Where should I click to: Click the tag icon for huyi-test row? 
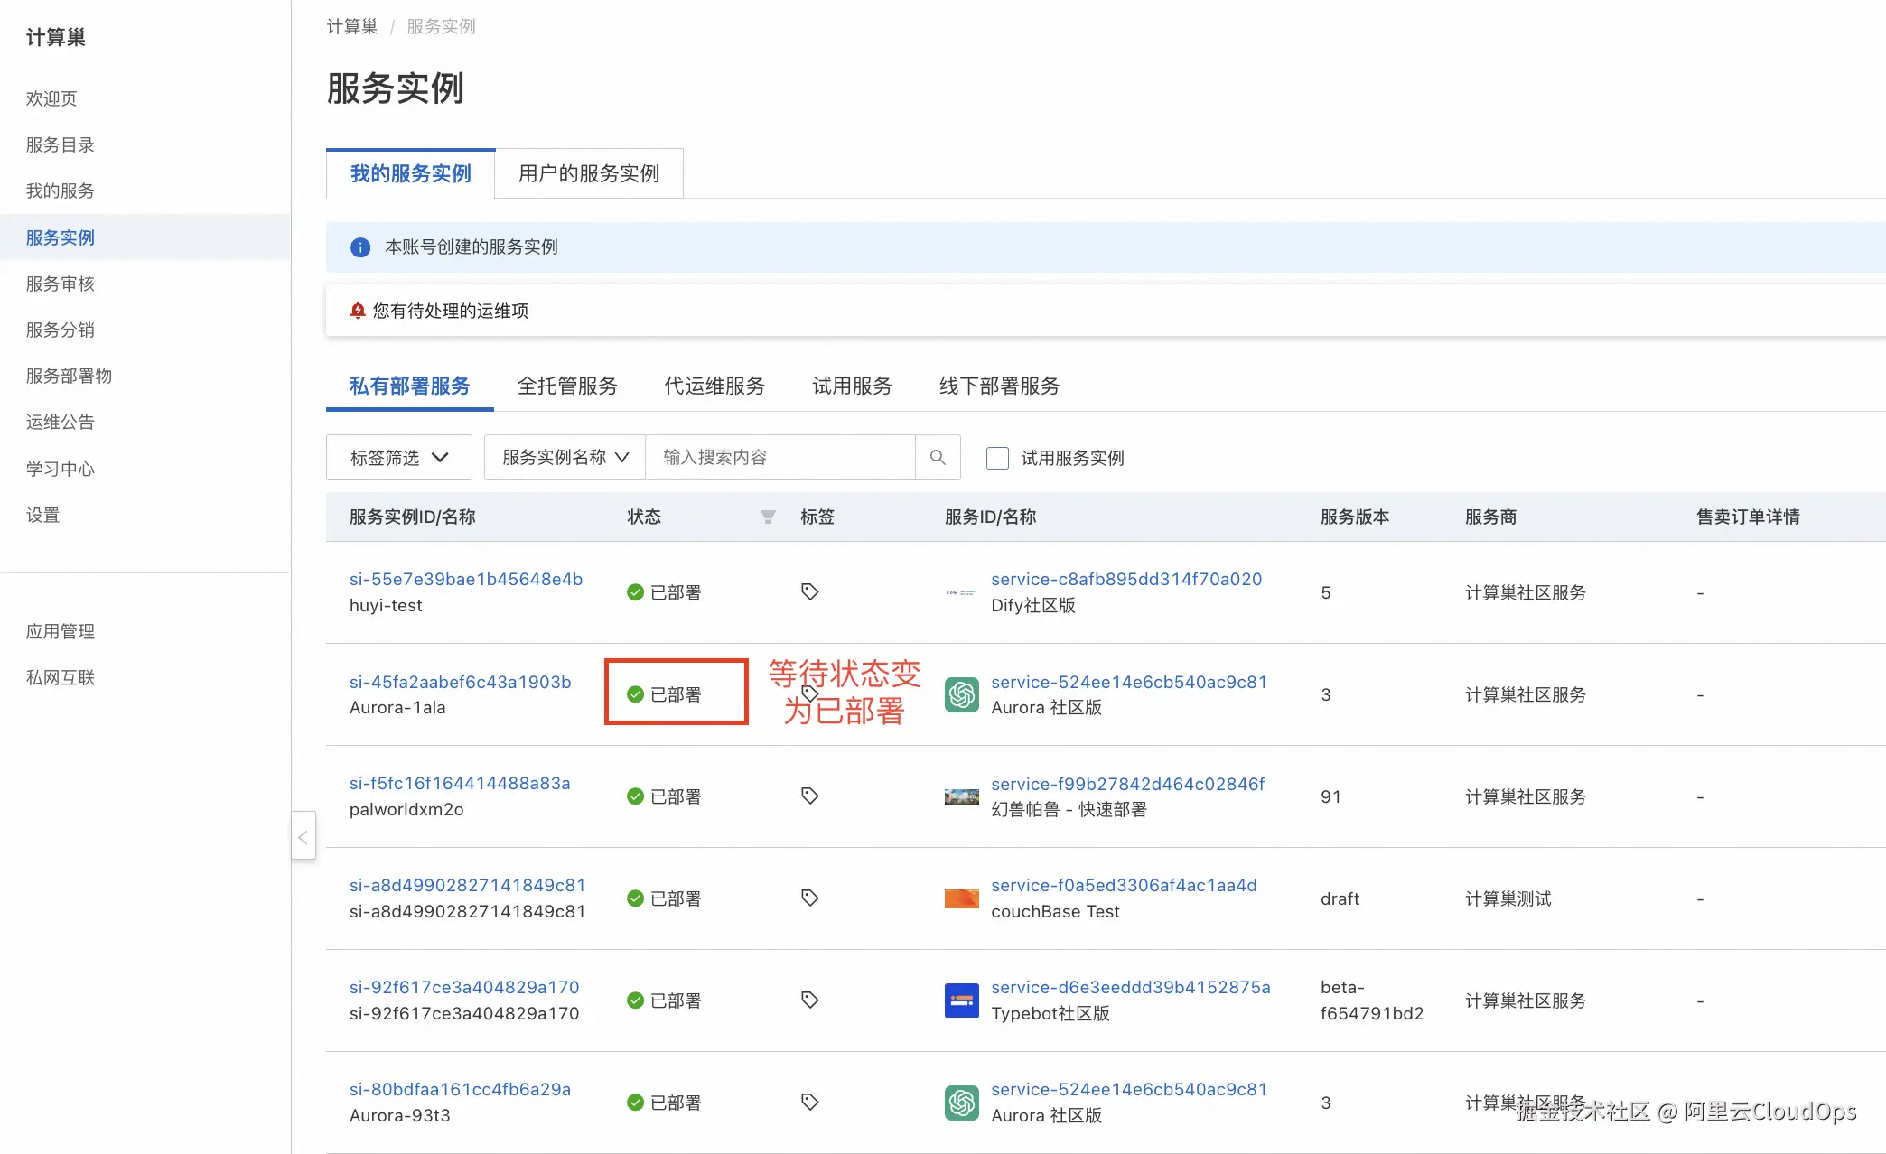(x=809, y=592)
